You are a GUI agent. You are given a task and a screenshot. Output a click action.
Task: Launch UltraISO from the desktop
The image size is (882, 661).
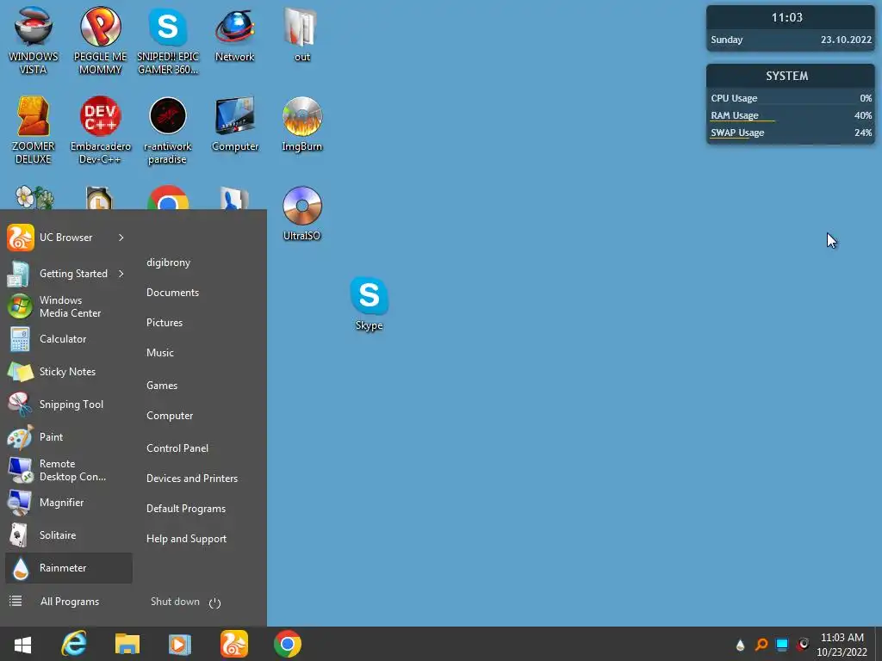pos(302,213)
